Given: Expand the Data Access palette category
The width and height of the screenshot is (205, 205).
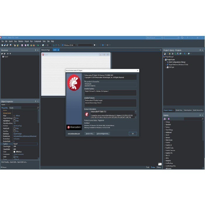Looking at the screenshot, I should point(165,140).
